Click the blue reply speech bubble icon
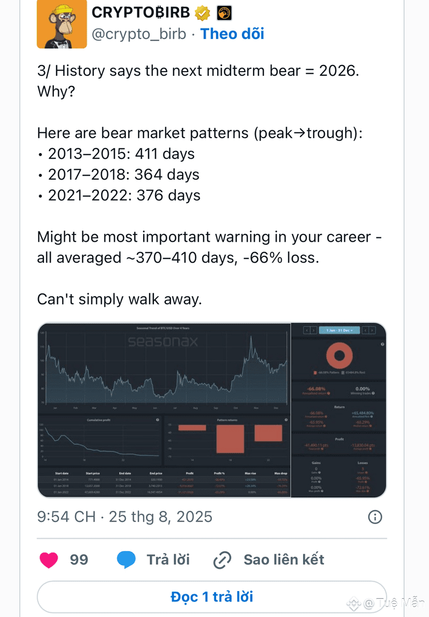The image size is (429, 617). (126, 559)
